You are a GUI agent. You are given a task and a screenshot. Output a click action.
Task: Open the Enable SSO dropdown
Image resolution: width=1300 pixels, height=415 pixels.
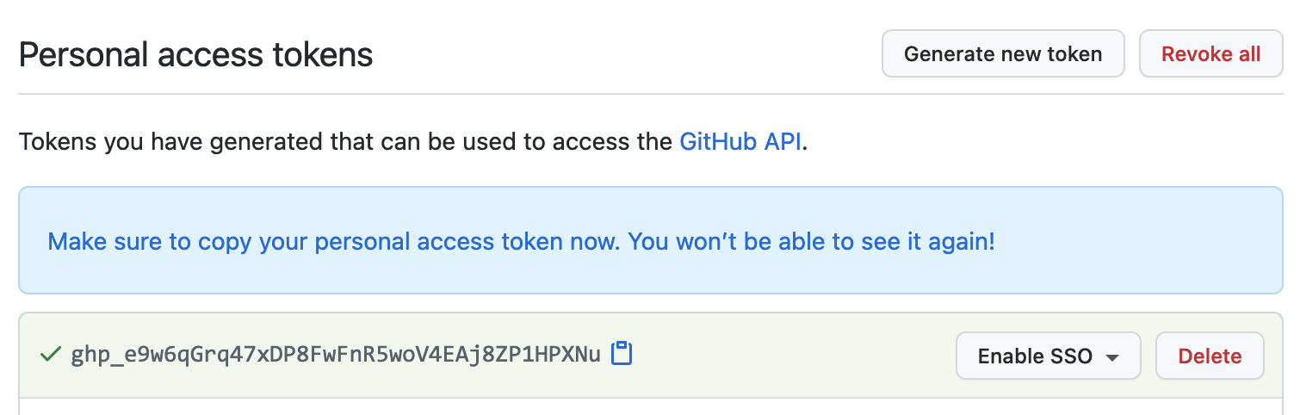tap(1048, 356)
